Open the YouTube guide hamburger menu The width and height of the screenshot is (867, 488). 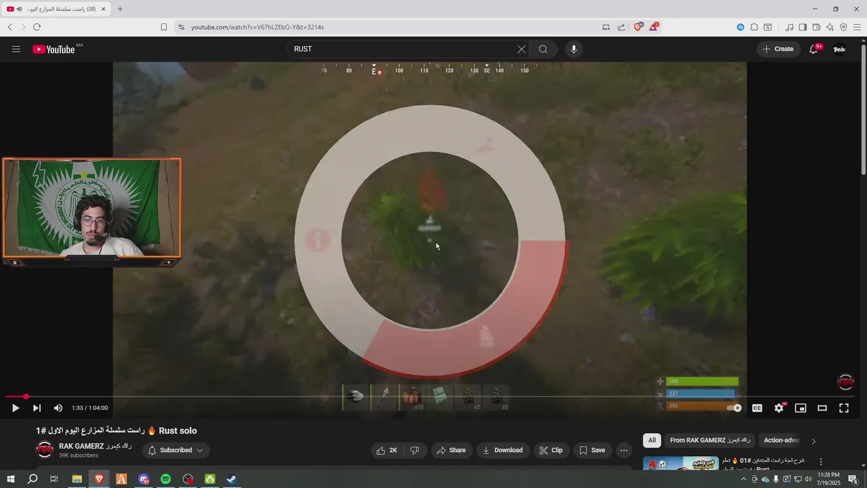(16, 49)
